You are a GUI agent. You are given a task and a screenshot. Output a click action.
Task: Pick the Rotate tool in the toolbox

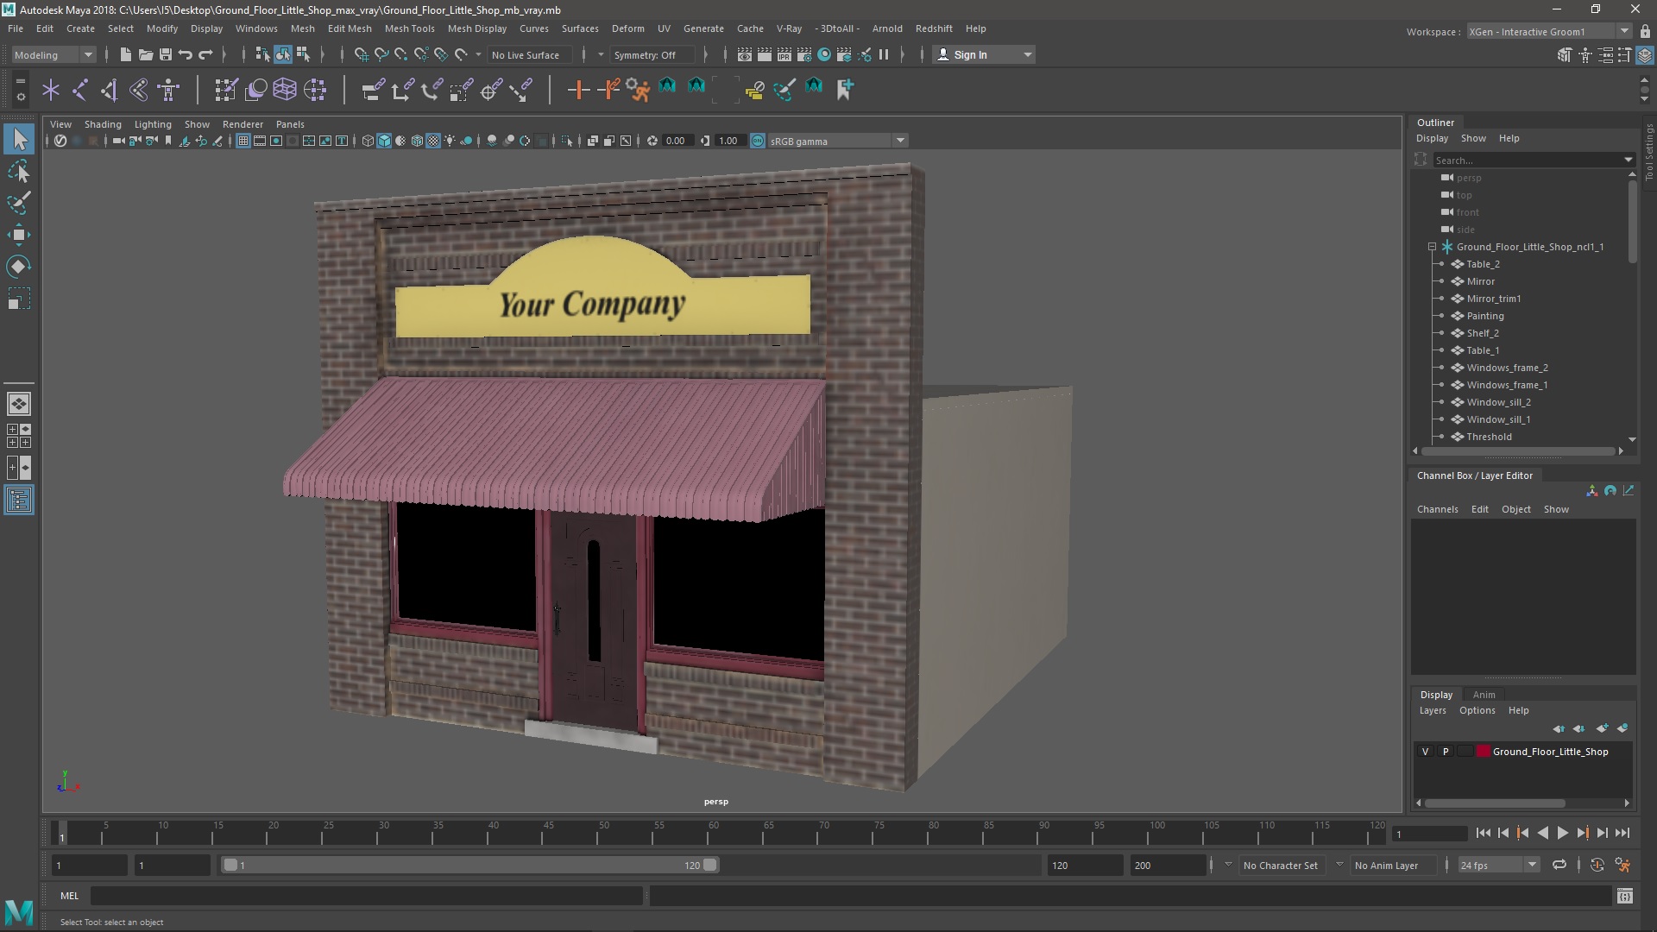coord(19,267)
